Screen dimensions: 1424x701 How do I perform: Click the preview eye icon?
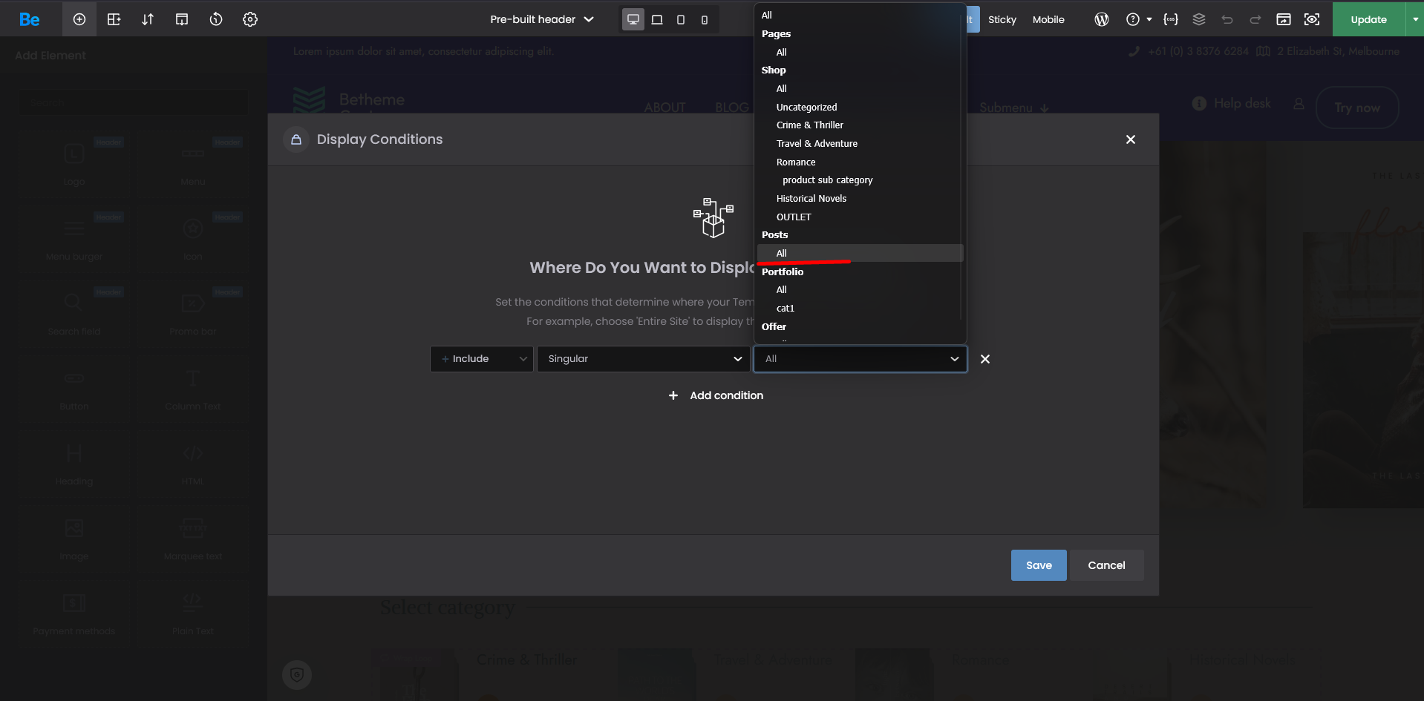tap(1312, 19)
